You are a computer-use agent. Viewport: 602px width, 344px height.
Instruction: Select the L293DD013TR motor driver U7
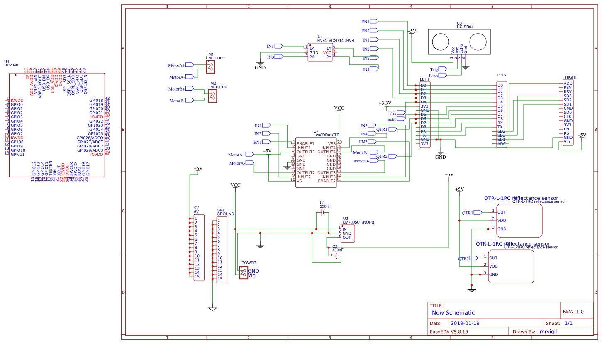tap(315, 162)
